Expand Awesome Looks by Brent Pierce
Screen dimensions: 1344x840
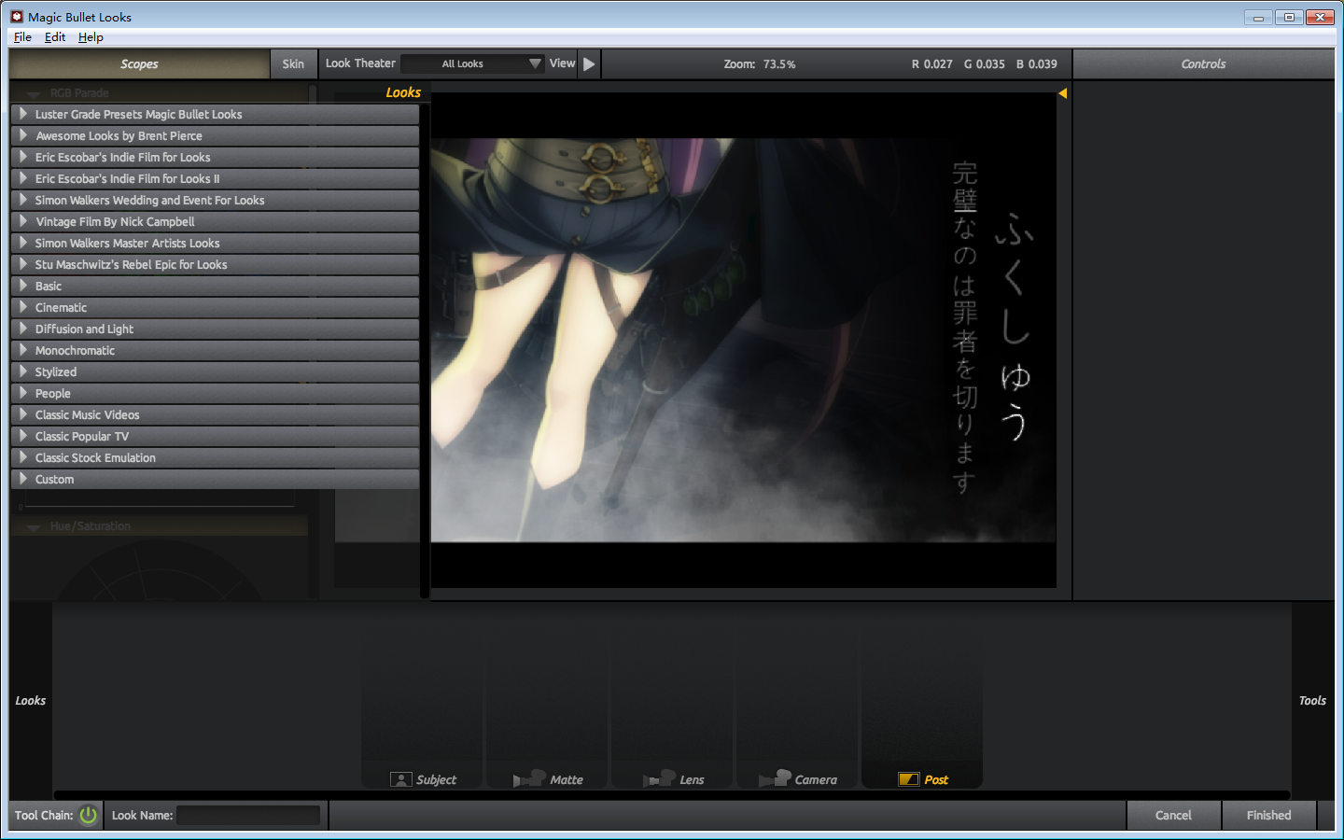[x=215, y=135]
